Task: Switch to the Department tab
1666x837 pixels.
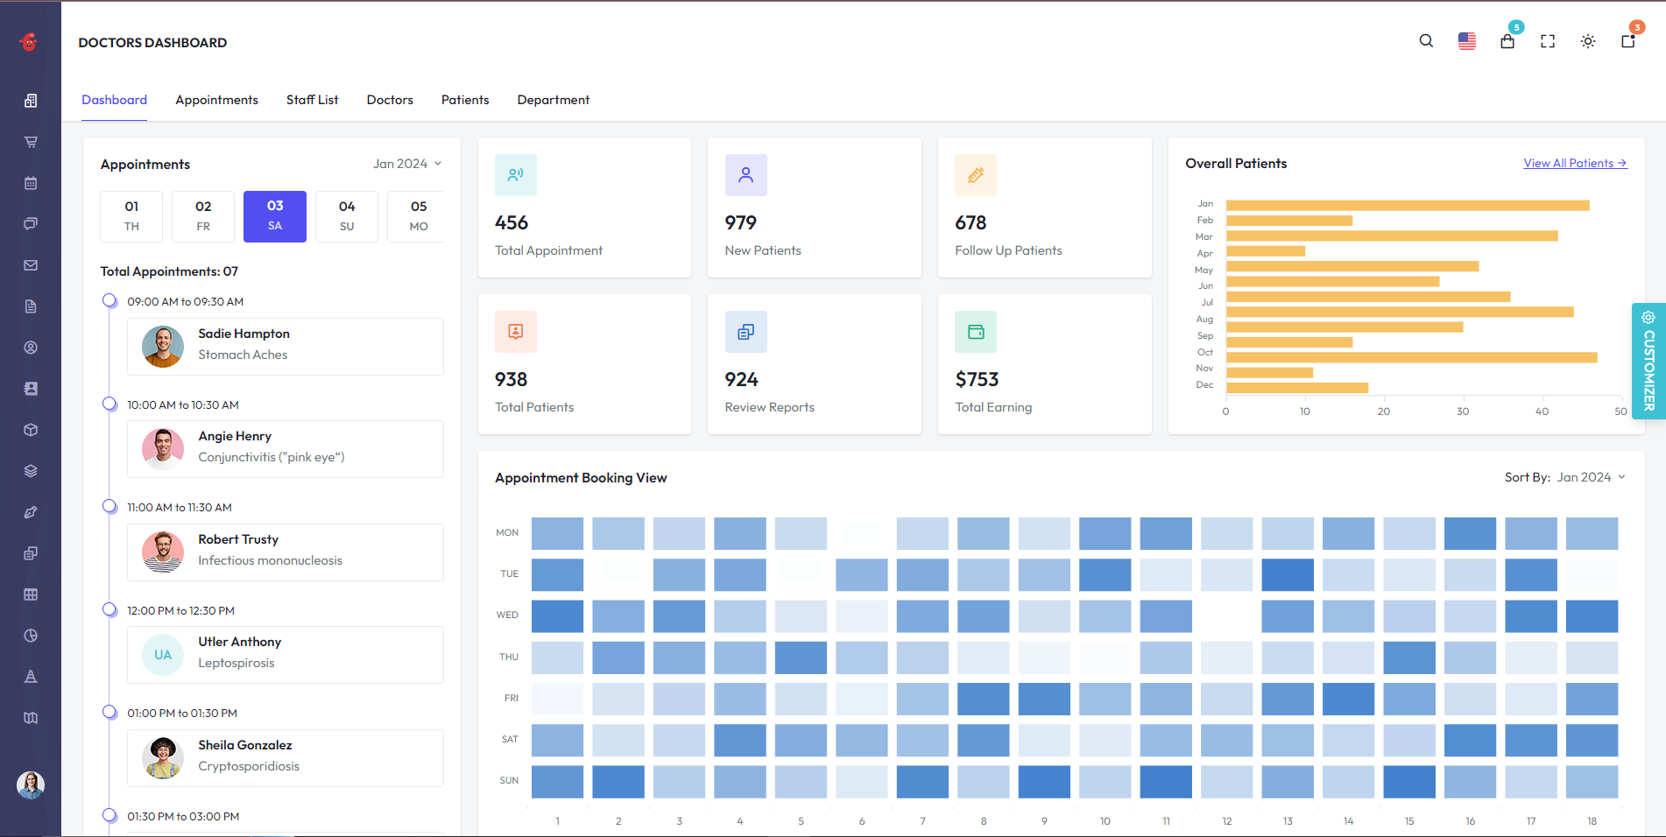Action: tap(554, 100)
